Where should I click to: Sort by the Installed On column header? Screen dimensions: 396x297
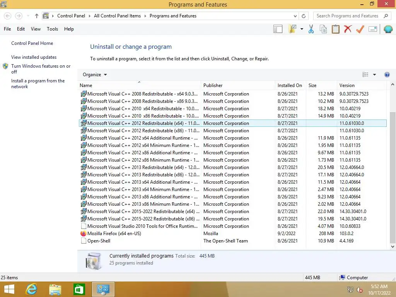click(290, 85)
